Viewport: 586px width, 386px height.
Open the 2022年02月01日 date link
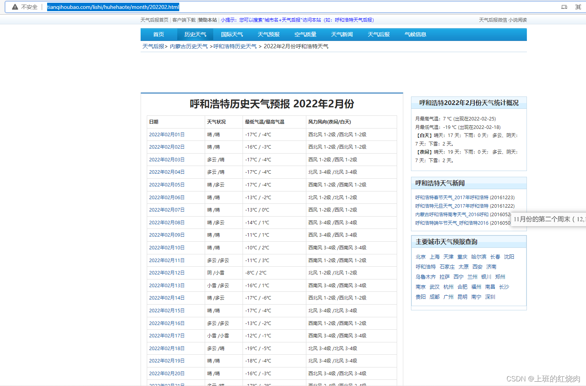click(x=167, y=135)
